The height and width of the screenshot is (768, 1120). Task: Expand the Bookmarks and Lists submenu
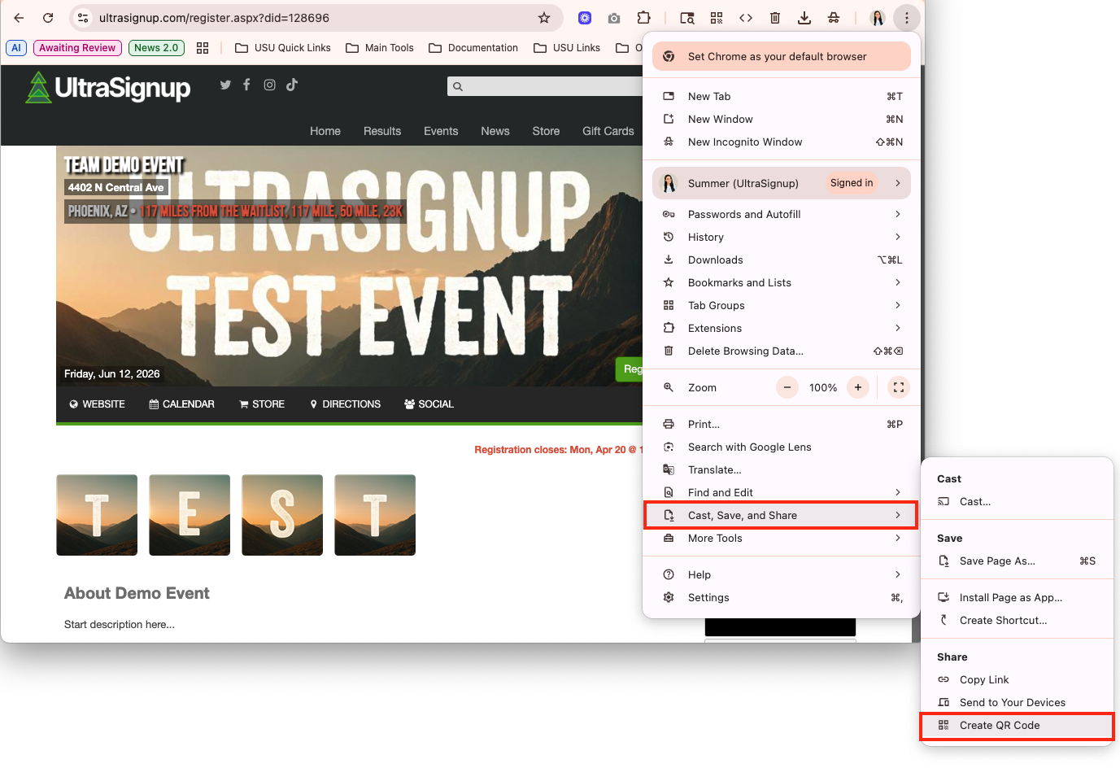pyautogui.click(x=781, y=282)
